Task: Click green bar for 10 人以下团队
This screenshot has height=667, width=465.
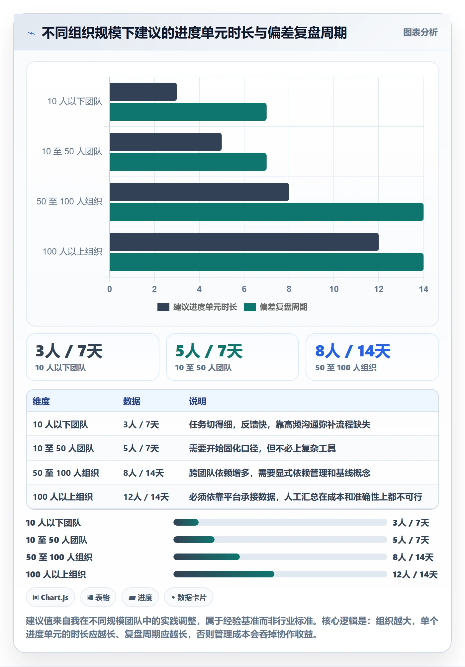Action: (188, 112)
